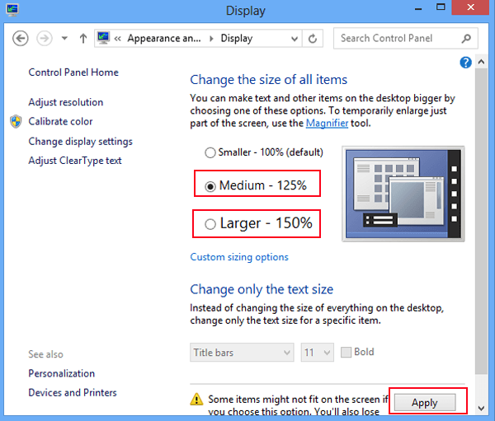Viewport: 495px width, 421px height.
Task: Open Adjust ClearType text
Action: [75, 161]
